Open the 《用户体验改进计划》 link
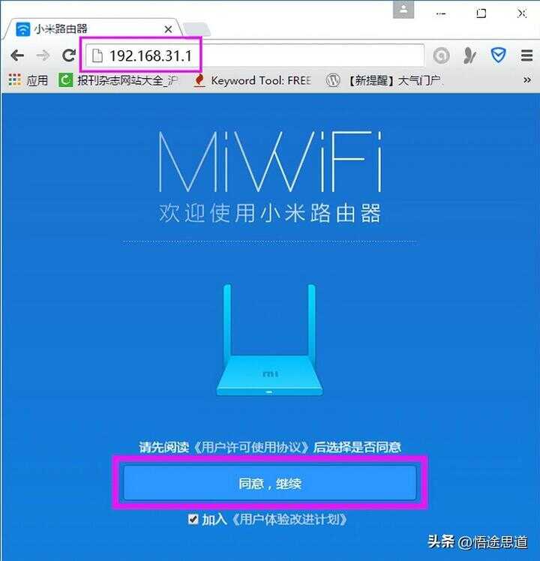Screen dimensions: 540x561 289,519
